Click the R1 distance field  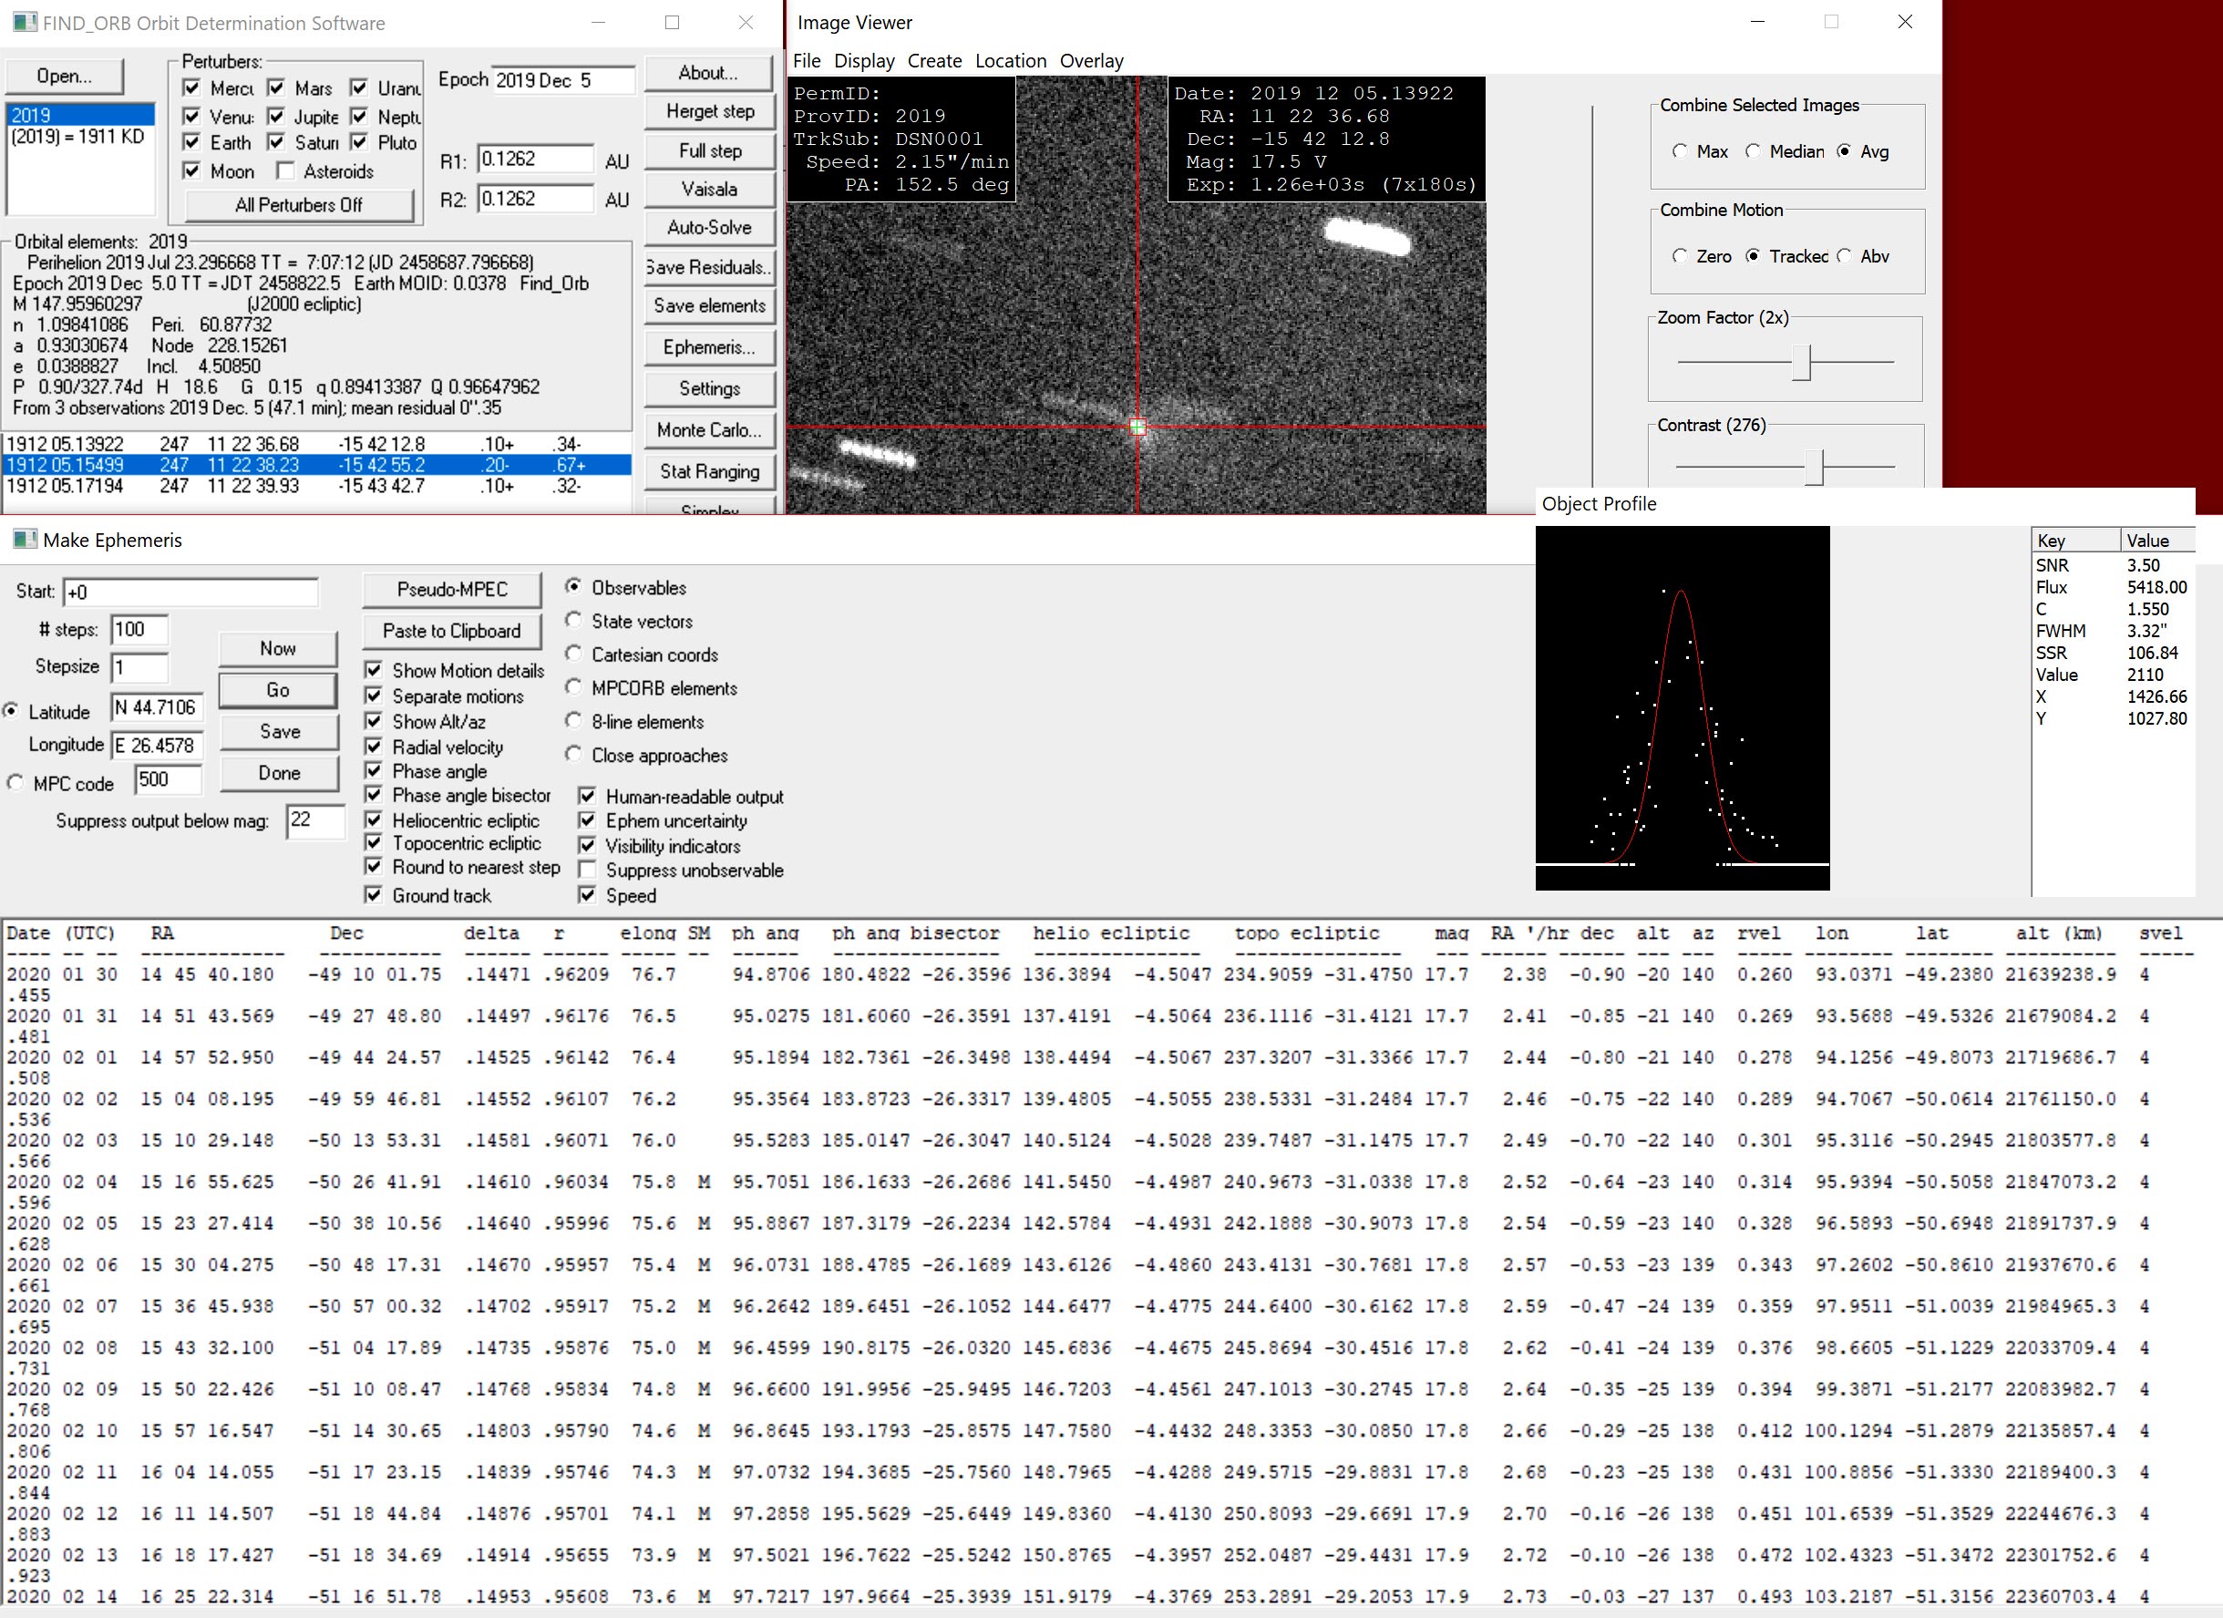point(535,159)
